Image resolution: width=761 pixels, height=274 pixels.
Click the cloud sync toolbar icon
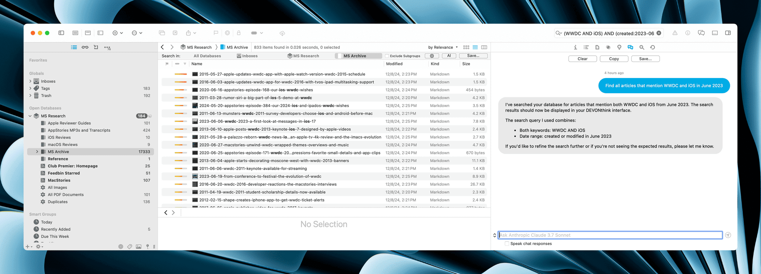pos(282,33)
